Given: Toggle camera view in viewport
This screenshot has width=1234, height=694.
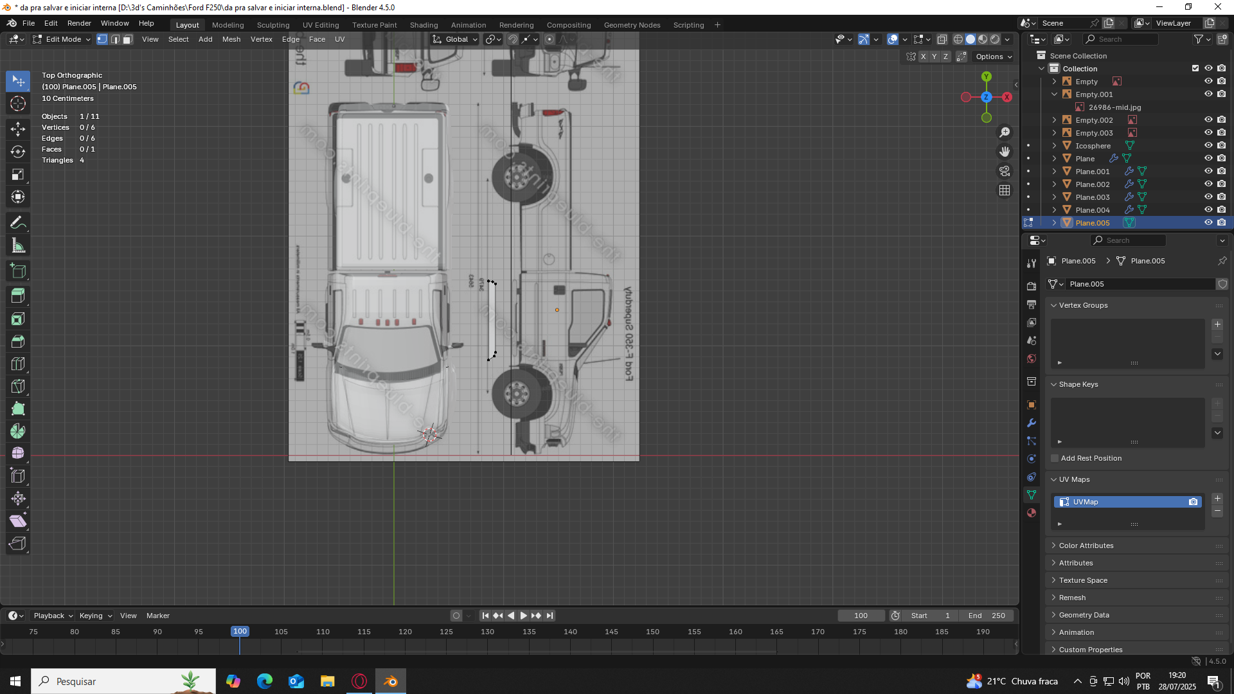Looking at the screenshot, I should tap(1004, 171).
